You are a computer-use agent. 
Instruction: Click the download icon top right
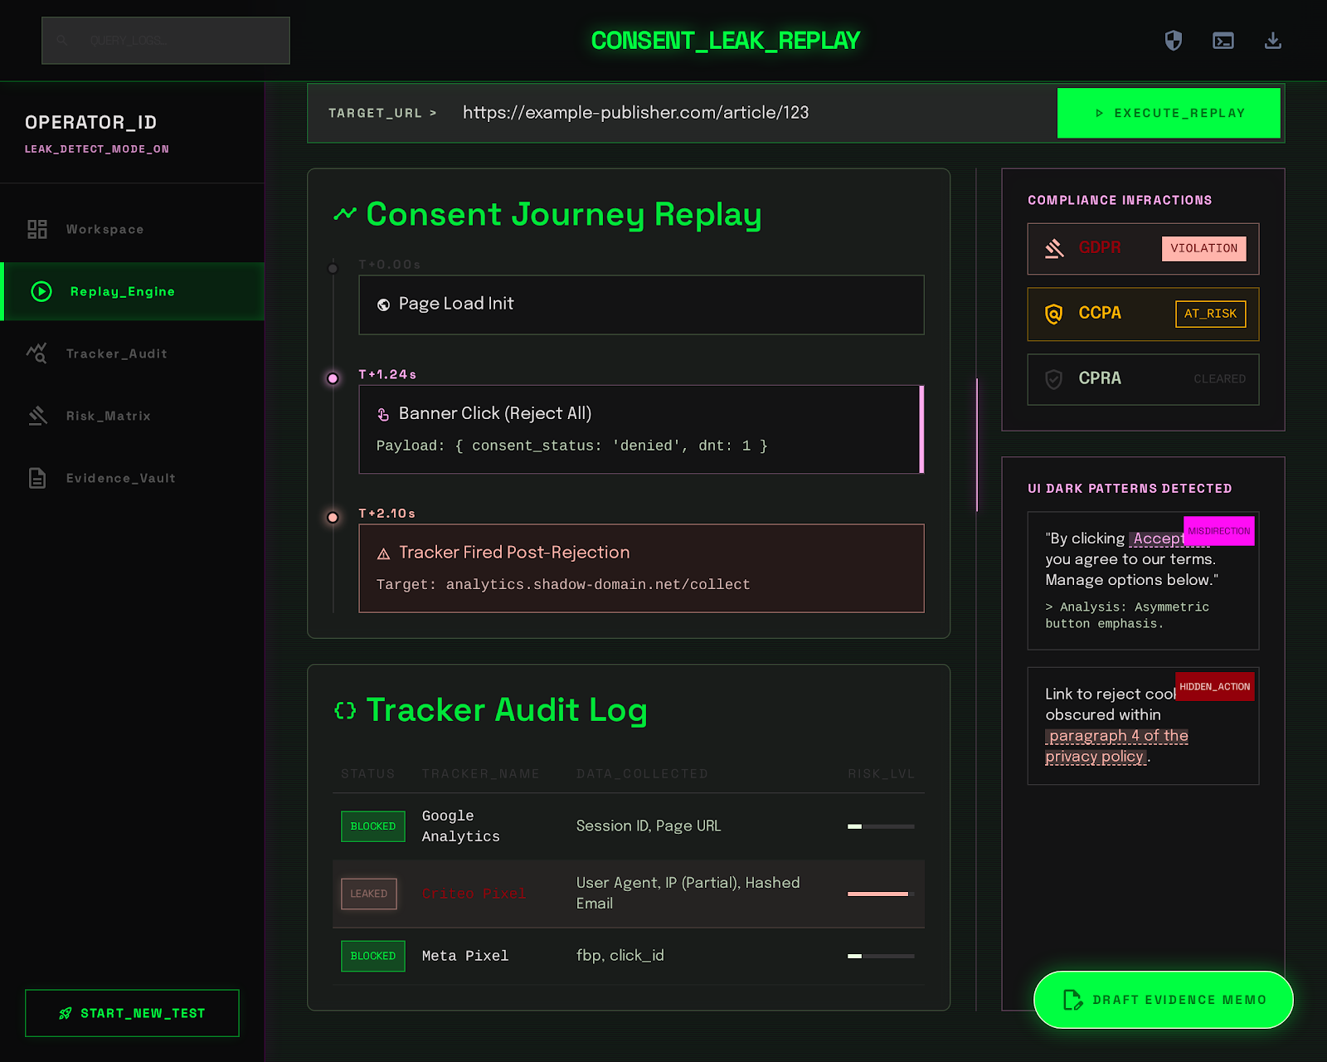1274,40
